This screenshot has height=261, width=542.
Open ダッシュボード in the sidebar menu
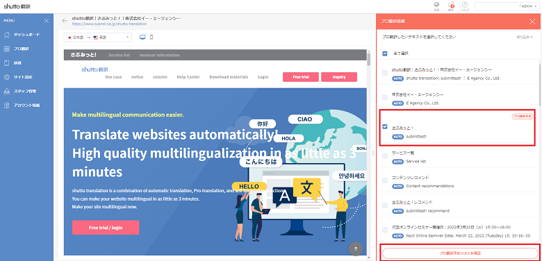[x=26, y=35]
